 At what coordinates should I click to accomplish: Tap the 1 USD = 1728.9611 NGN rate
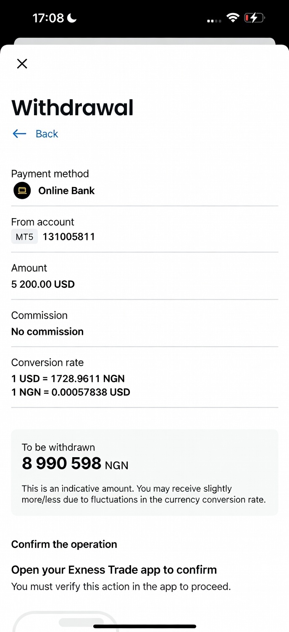[x=68, y=379]
